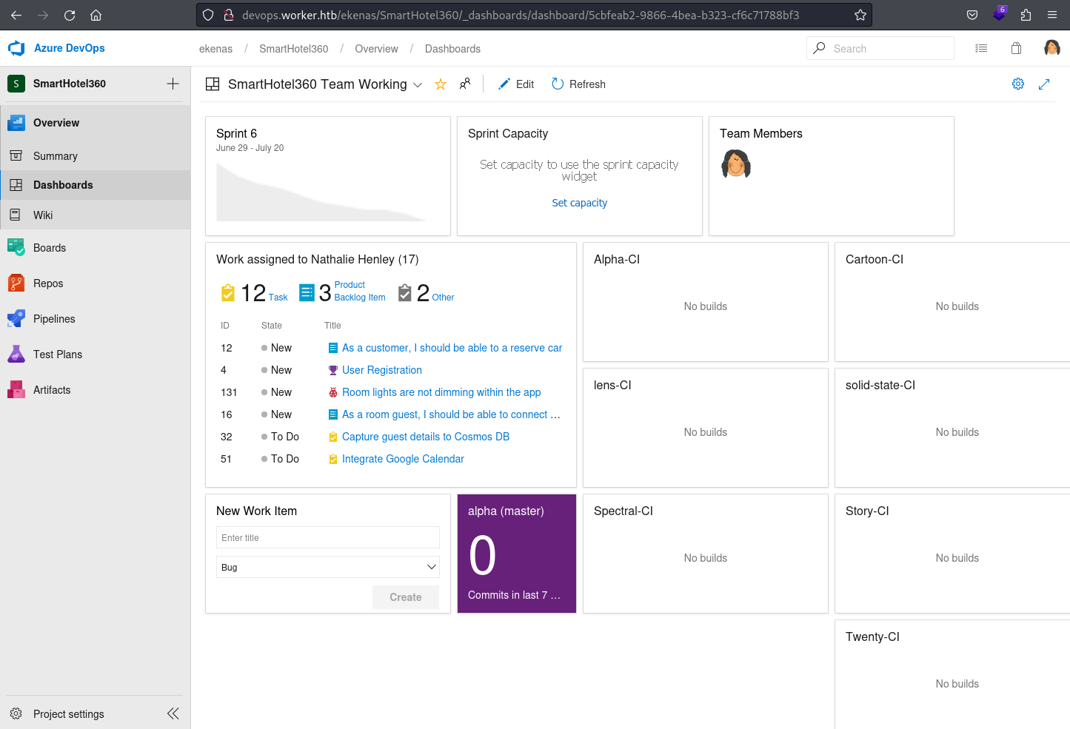Open work item type Bug dropdown
Viewport: 1070px width, 729px height.
click(x=328, y=567)
